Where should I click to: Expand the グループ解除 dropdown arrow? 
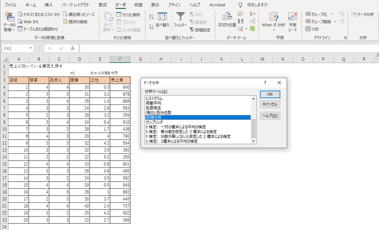click(335, 22)
